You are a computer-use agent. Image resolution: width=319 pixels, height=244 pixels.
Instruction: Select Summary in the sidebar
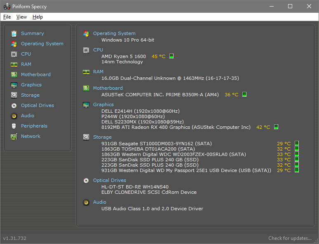click(32, 33)
